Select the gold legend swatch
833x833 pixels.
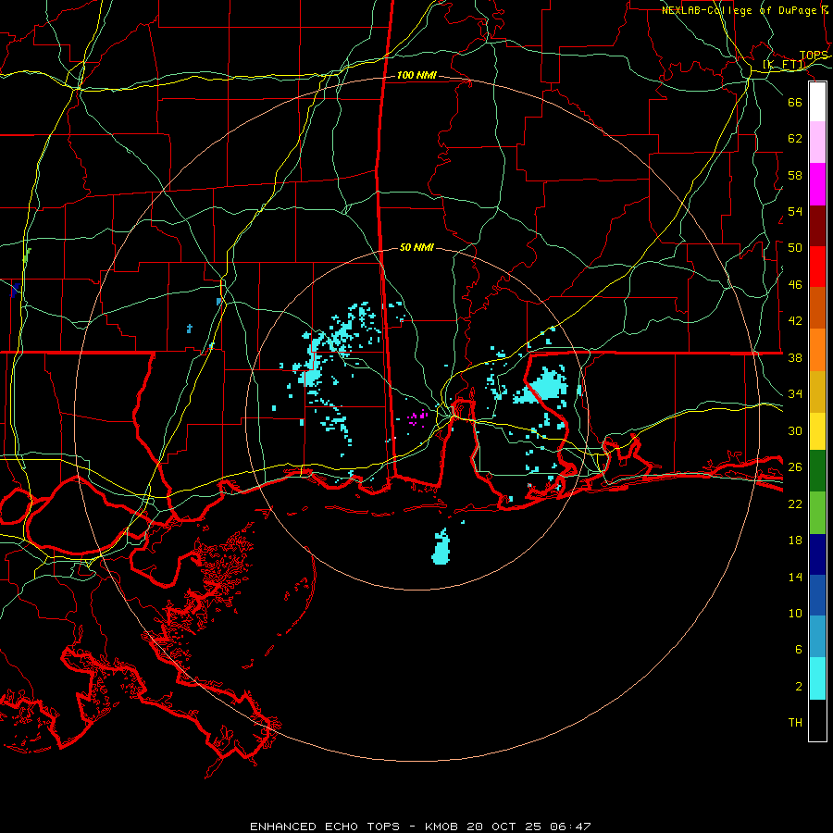(817, 392)
